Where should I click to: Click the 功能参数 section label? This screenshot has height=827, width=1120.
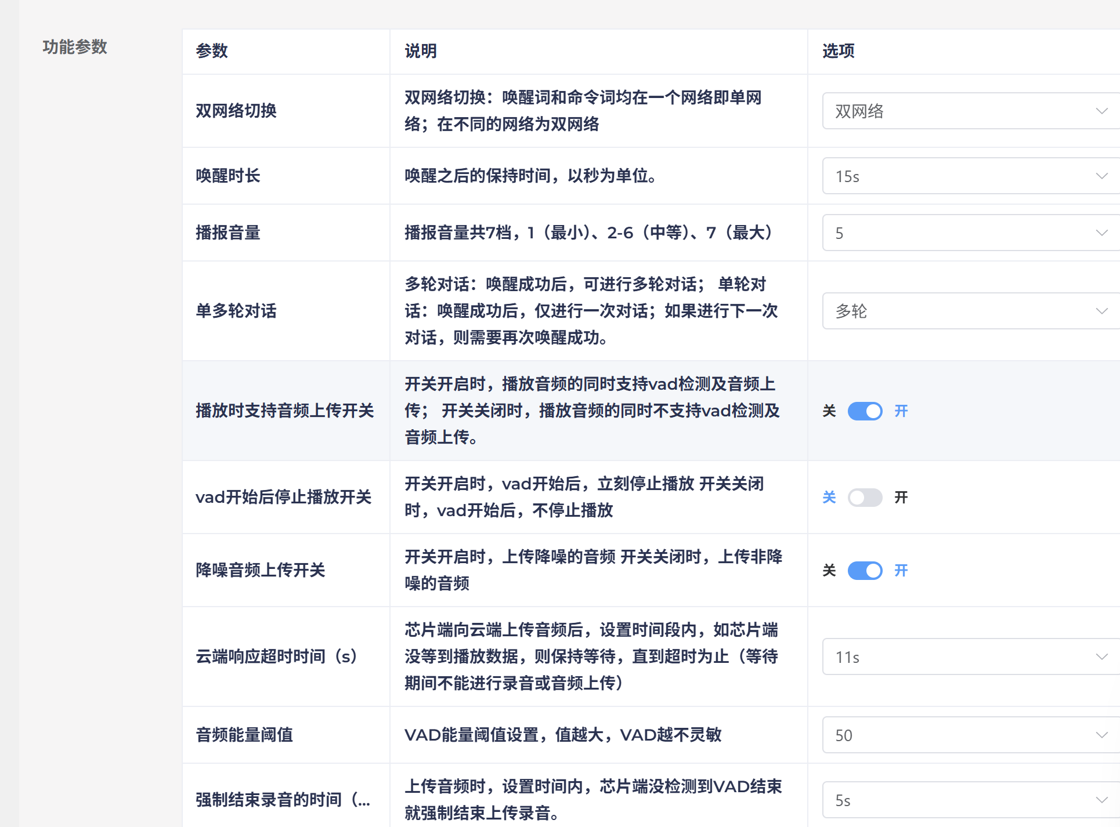click(75, 47)
